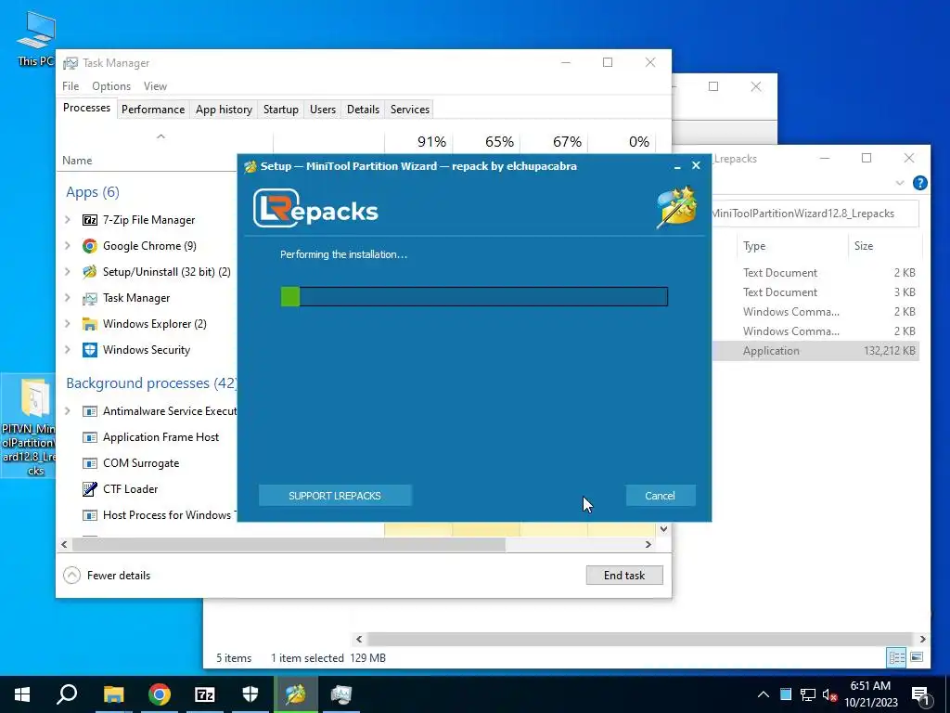Click the SUPPORT LREPACKS button
Viewport: 950px width, 713px height.
[334, 496]
